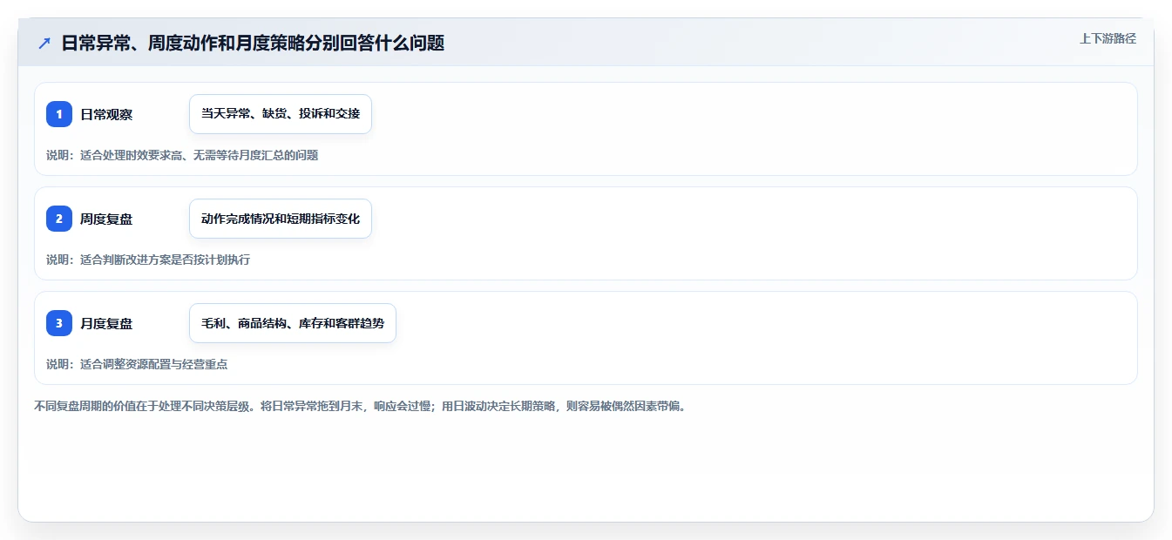The width and height of the screenshot is (1172, 540).
Task: Click the arrow icon beside the card title
Action: point(44,43)
